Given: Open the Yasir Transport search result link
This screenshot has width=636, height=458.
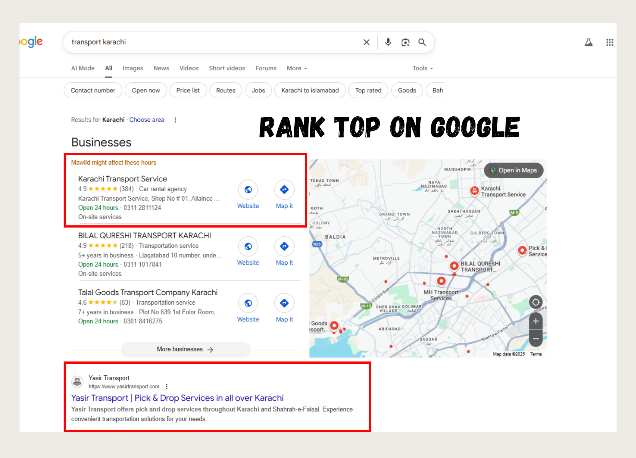Looking at the screenshot, I should point(177,398).
